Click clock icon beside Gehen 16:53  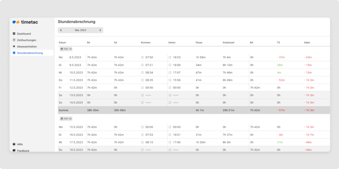tap(170, 57)
